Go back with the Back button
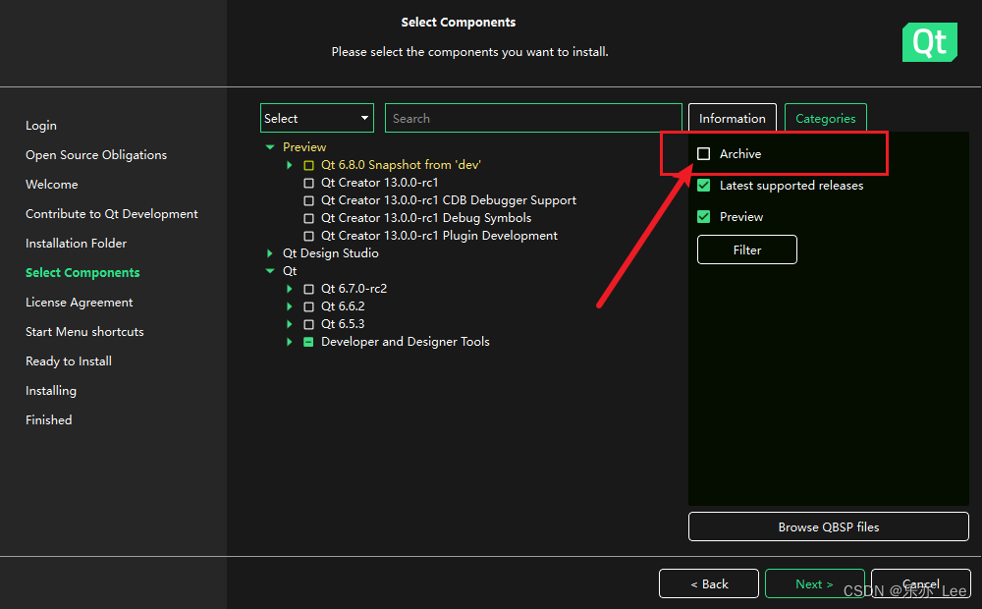 click(x=709, y=583)
